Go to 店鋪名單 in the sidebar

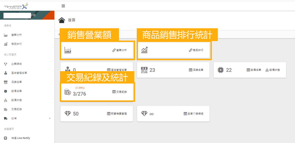16,82
